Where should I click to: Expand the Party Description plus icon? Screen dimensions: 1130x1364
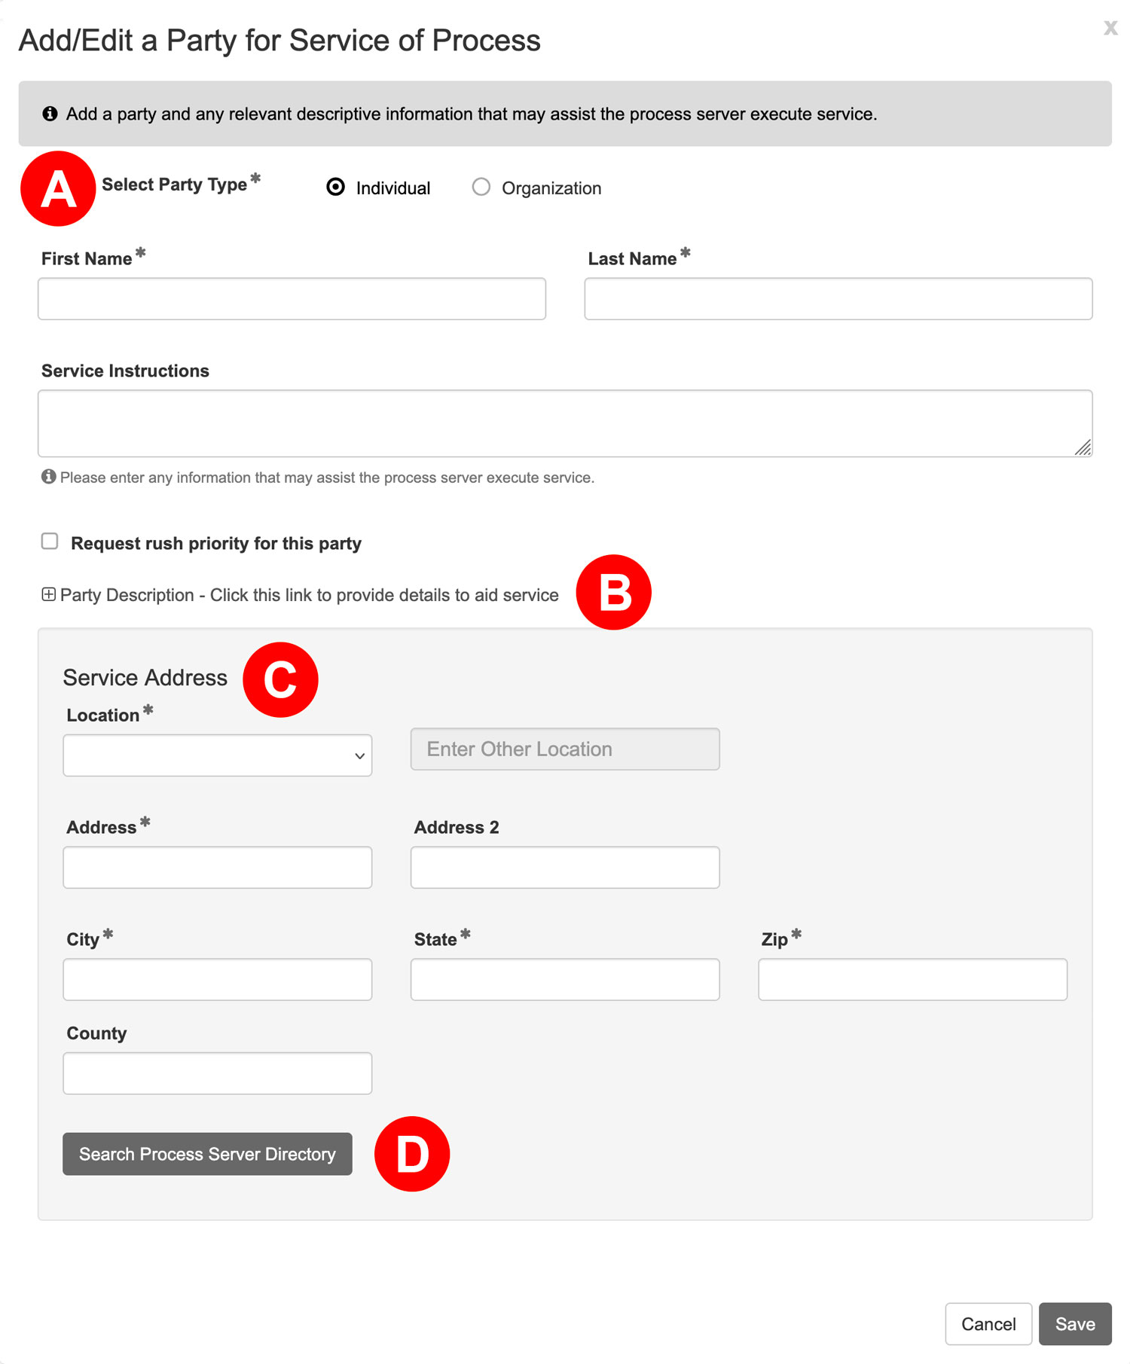pos(48,594)
